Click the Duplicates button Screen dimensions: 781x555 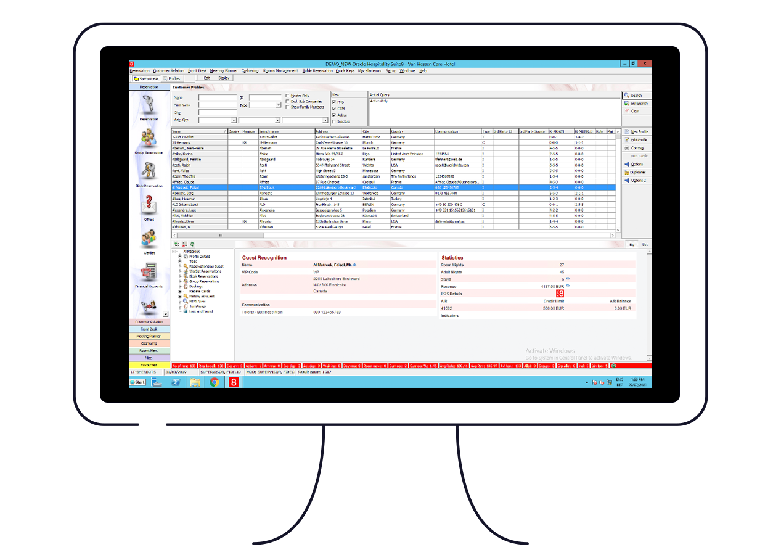point(636,172)
